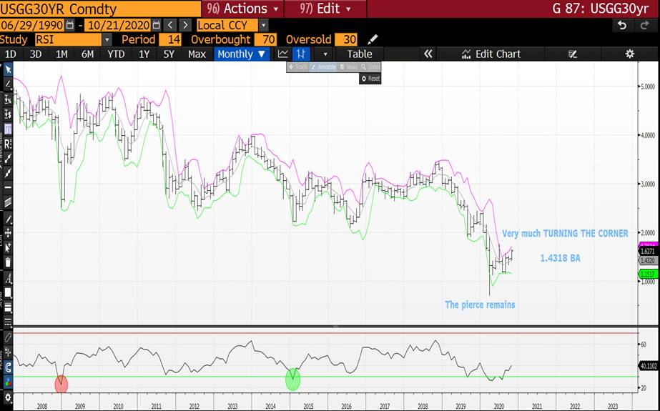
Task: Click the end date 10/21/2020 field
Action: 118,25
